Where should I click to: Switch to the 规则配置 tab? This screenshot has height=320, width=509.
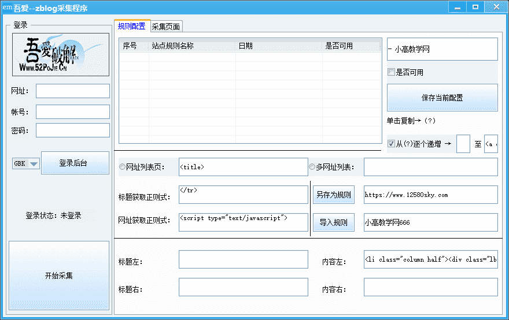(131, 26)
